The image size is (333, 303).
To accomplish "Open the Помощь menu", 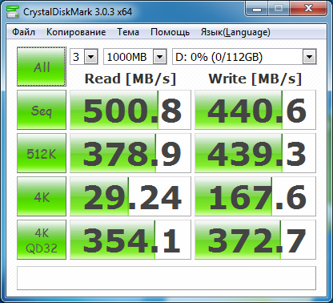I will [x=170, y=32].
